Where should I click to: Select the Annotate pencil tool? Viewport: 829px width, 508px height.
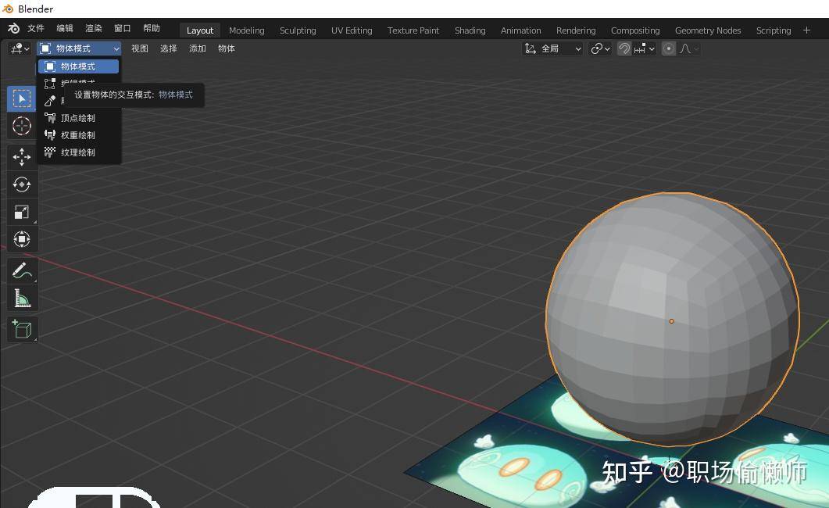[22, 270]
